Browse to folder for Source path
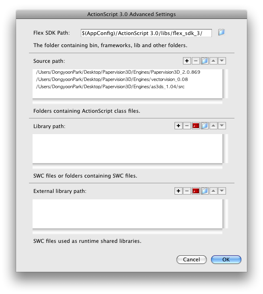Image resolution: width=263 pixels, height=294 pixels. point(204,61)
